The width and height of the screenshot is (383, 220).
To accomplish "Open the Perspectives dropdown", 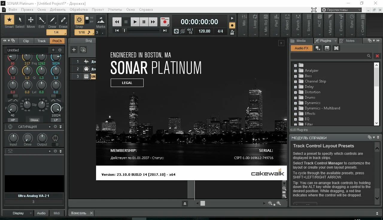I will coord(341,10).
